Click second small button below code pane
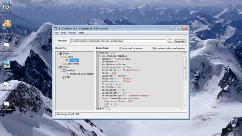 coord(100,109)
